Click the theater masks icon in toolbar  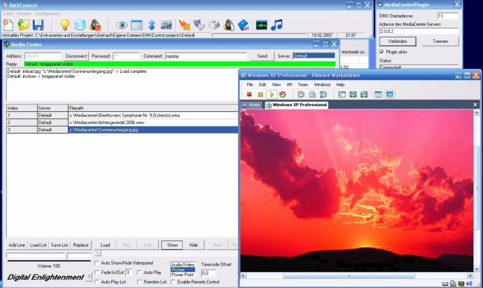[x=199, y=25]
